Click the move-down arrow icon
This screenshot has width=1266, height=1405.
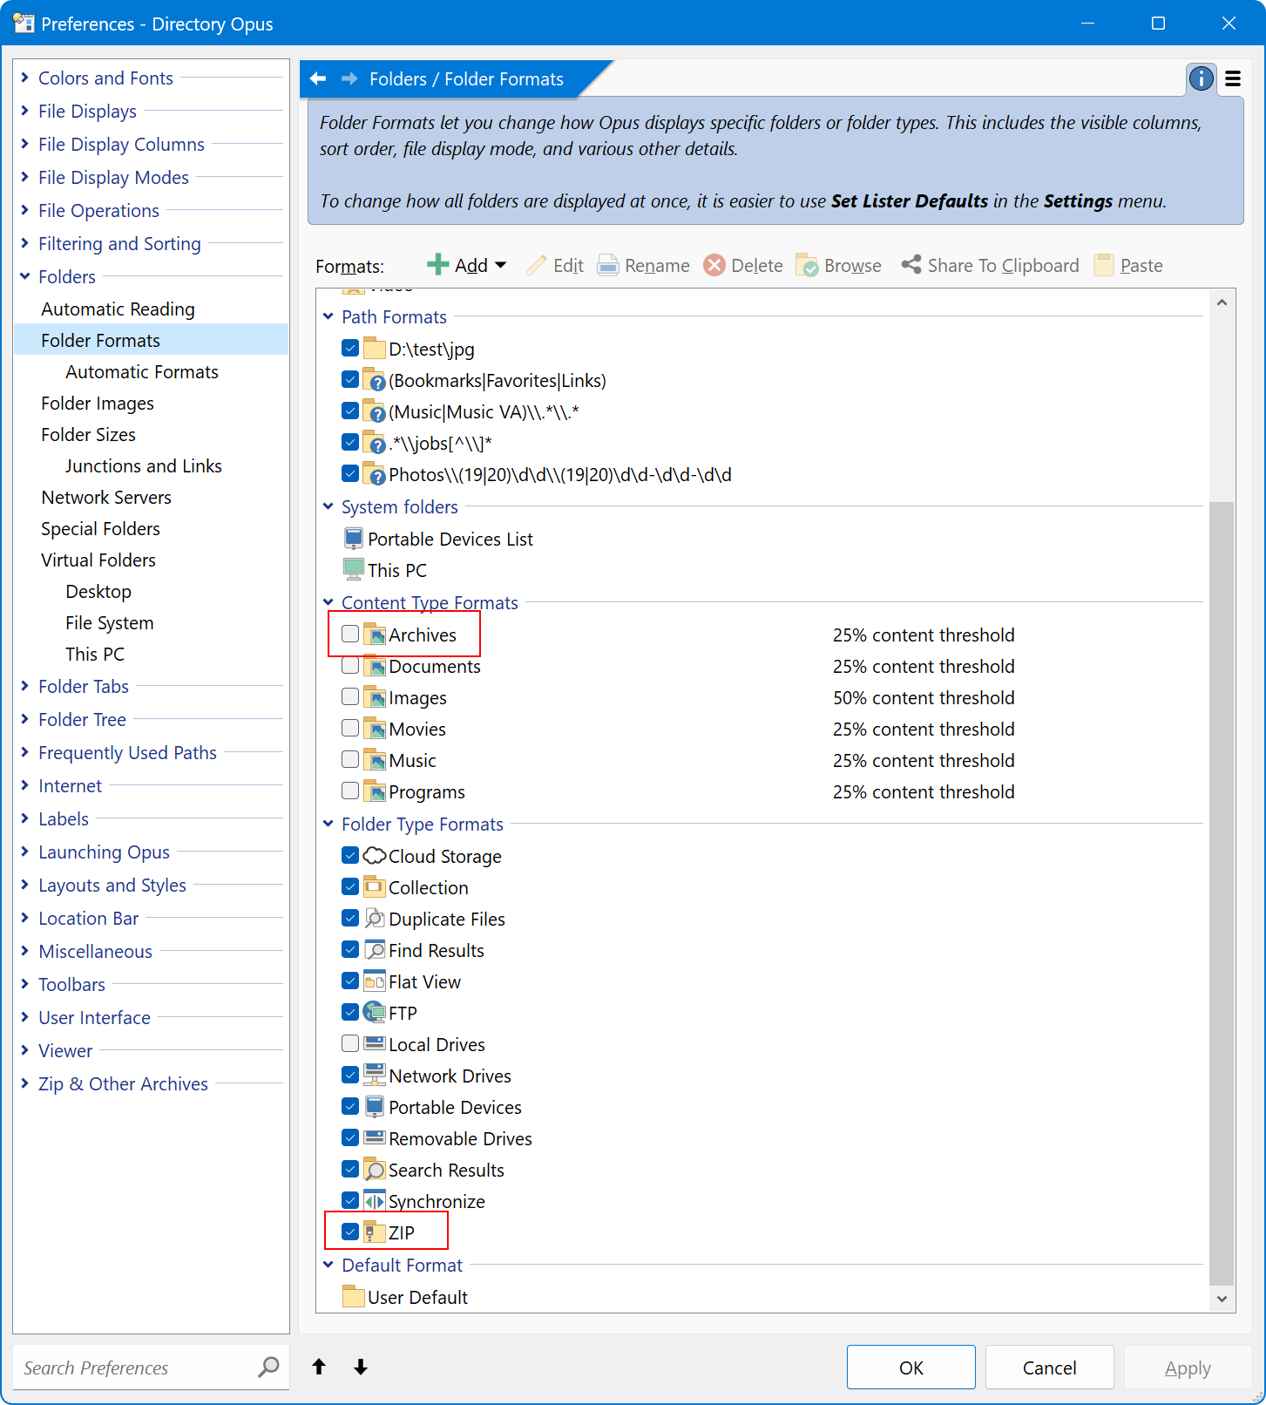pyautogui.click(x=361, y=1367)
